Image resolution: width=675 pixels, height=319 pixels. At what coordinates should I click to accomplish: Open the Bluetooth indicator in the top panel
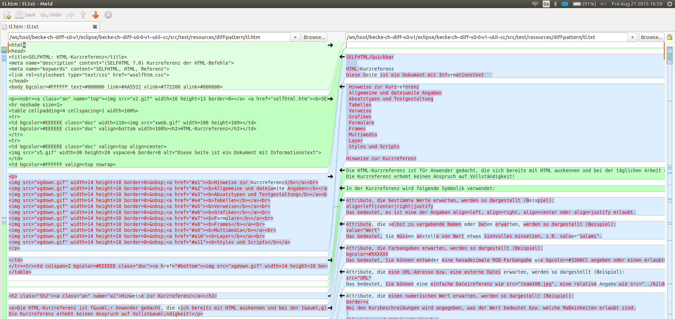(555, 4)
